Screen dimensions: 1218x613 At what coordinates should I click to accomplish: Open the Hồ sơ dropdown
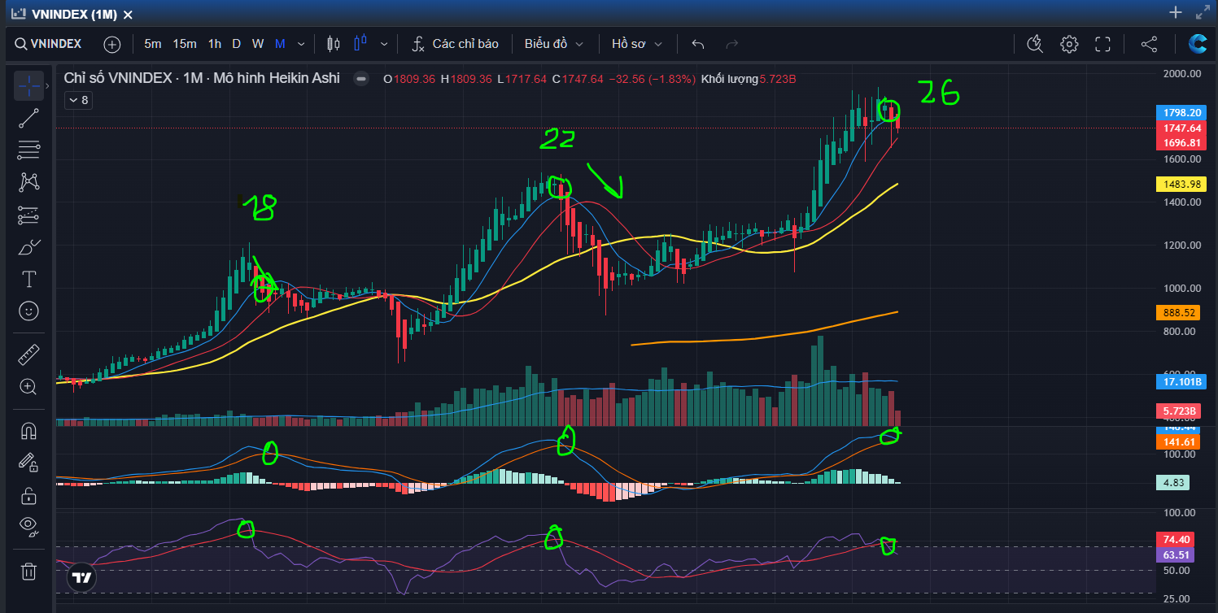coord(637,44)
